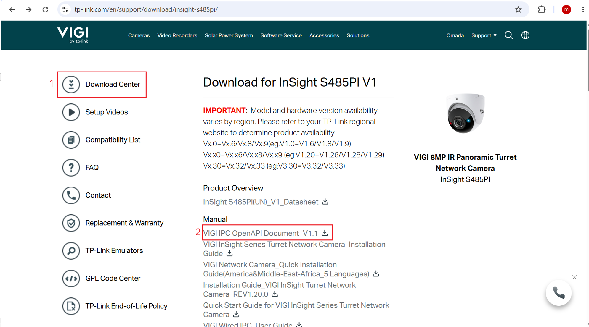The image size is (589, 327).
Task: Download icon after Quick Start Guide Camera
Action: tap(236, 314)
